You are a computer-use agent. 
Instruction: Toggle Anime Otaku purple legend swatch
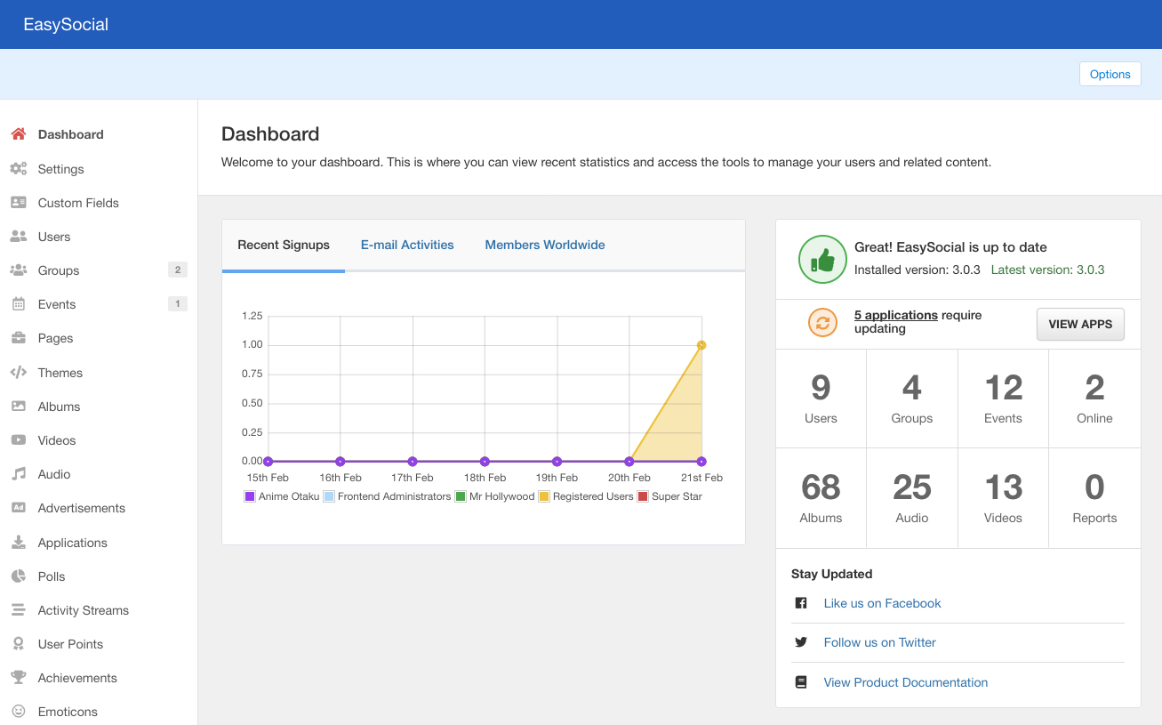(250, 496)
